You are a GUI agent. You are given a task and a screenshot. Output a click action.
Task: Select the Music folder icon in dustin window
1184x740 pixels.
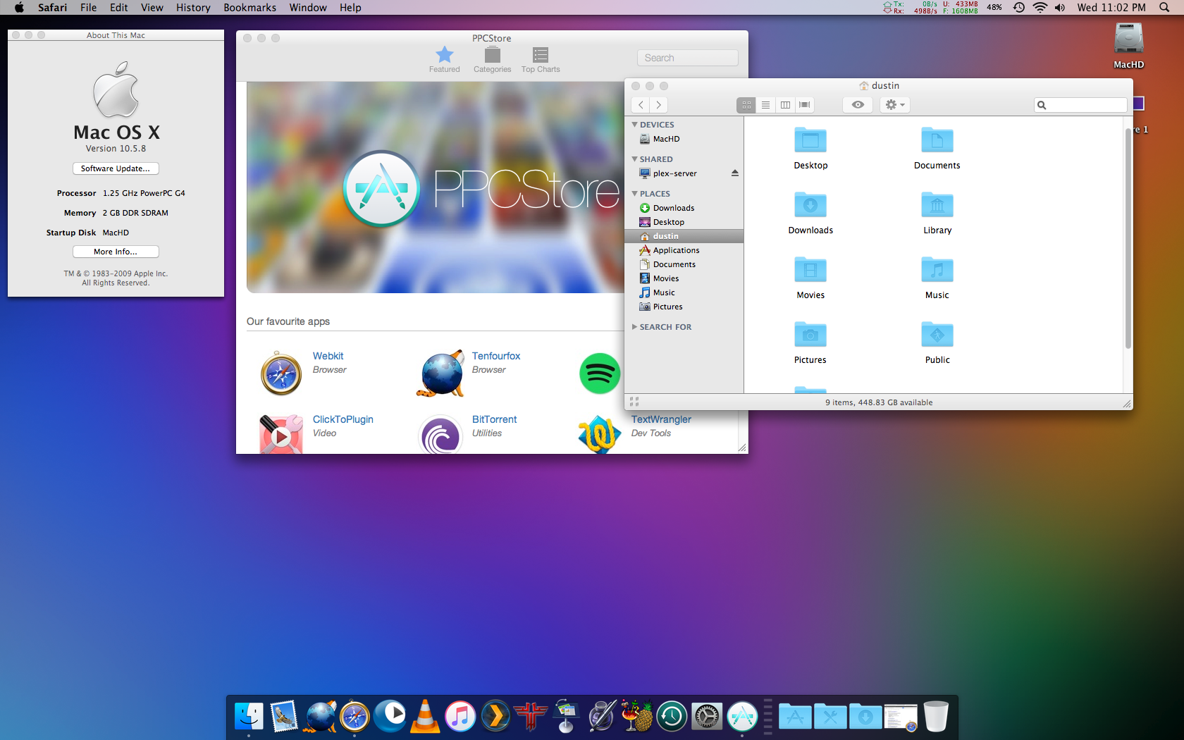937,270
